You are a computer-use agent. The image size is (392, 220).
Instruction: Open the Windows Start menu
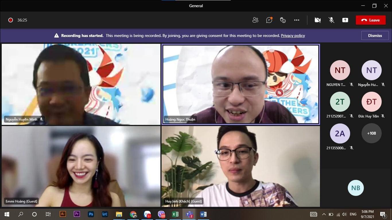tap(7, 214)
